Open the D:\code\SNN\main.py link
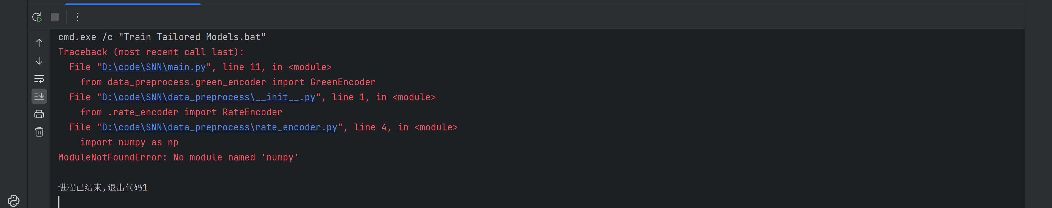Image resolution: width=1052 pixels, height=208 pixels. [x=153, y=67]
